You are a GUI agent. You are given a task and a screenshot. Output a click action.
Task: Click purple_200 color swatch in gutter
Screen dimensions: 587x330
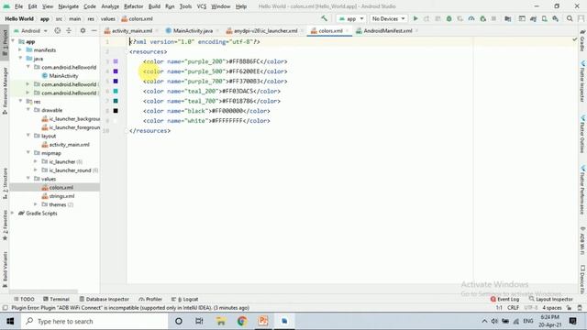116,61
